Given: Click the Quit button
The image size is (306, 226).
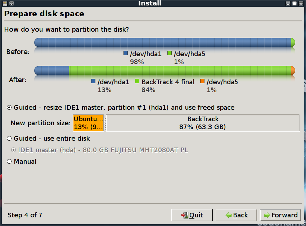Looking at the screenshot, I should 192,215.
